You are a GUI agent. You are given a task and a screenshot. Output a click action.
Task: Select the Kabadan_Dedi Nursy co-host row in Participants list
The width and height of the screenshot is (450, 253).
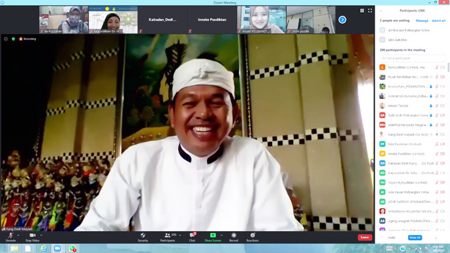click(412, 163)
